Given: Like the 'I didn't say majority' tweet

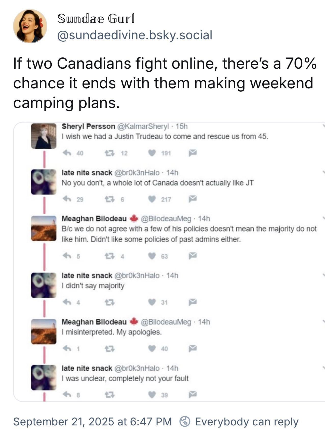Looking at the screenshot, I should 152,302.
